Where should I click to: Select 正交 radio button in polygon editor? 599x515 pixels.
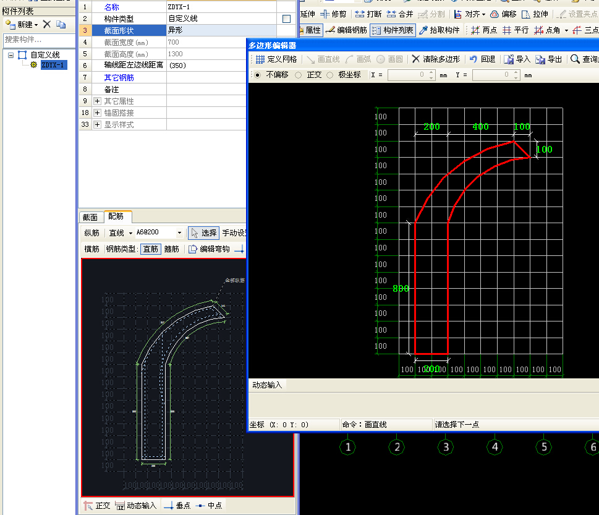pyautogui.click(x=299, y=75)
